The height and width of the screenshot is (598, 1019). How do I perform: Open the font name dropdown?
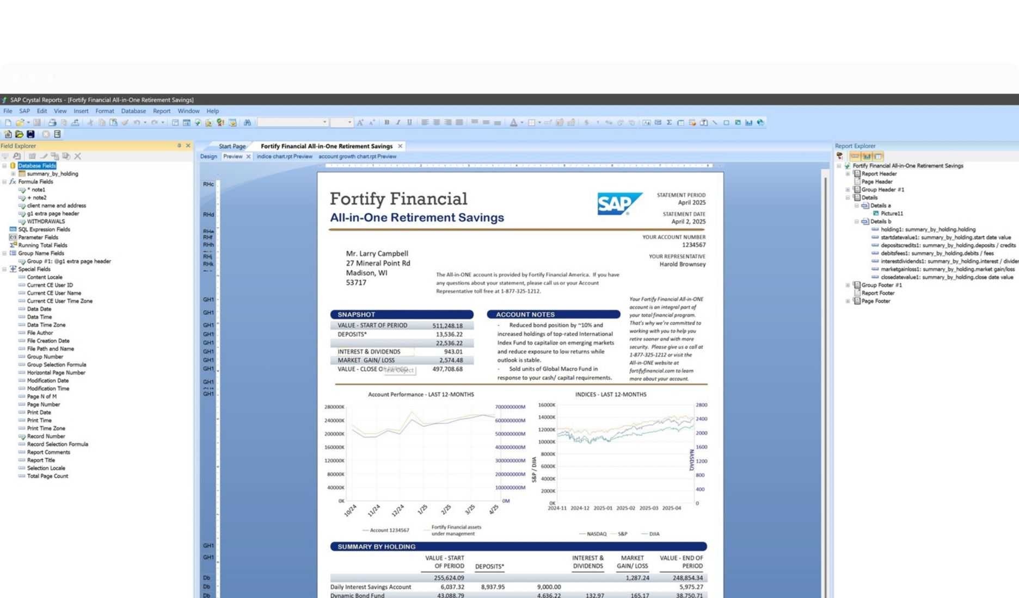pyautogui.click(x=324, y=123)
